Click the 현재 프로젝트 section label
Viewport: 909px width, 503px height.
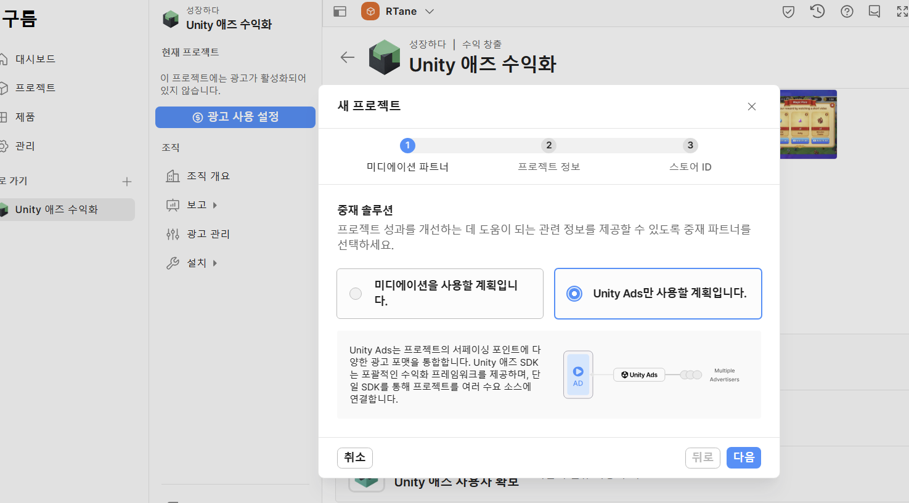point(190,52)
